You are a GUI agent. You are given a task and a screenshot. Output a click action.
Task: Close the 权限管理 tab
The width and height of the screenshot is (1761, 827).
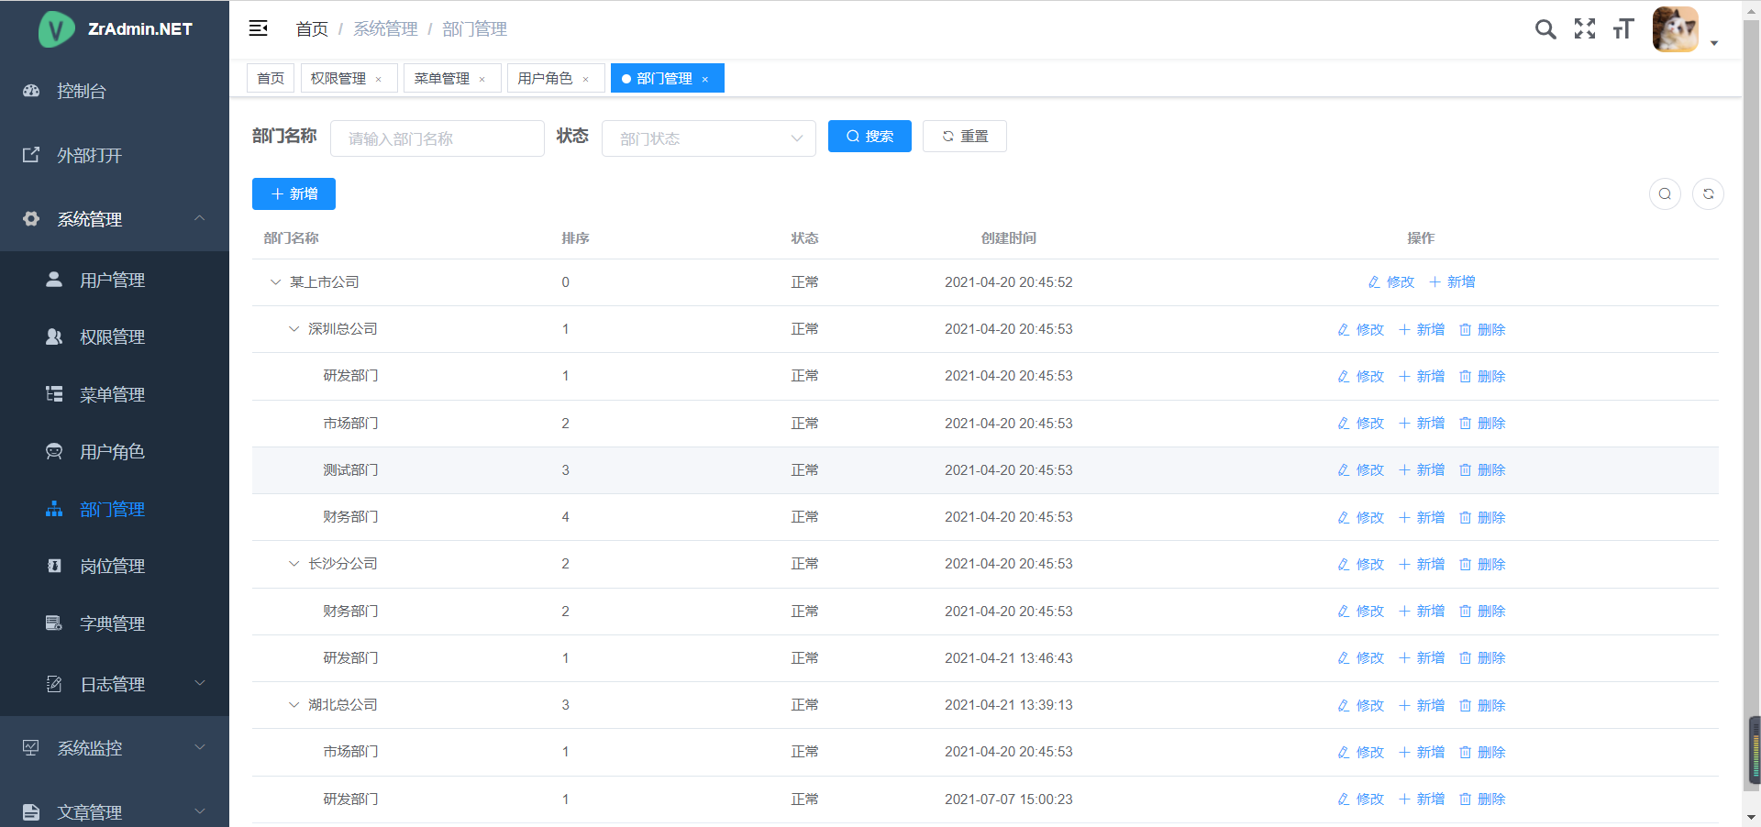[379, 80]
